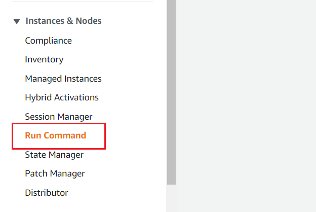Navigate to Session Manager
316x212 pixels.
point(59,117)
